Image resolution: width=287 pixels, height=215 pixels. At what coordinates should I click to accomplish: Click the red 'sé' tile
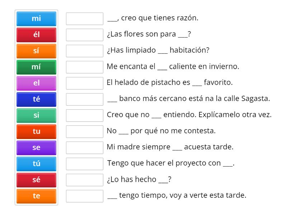coord(36,180)
